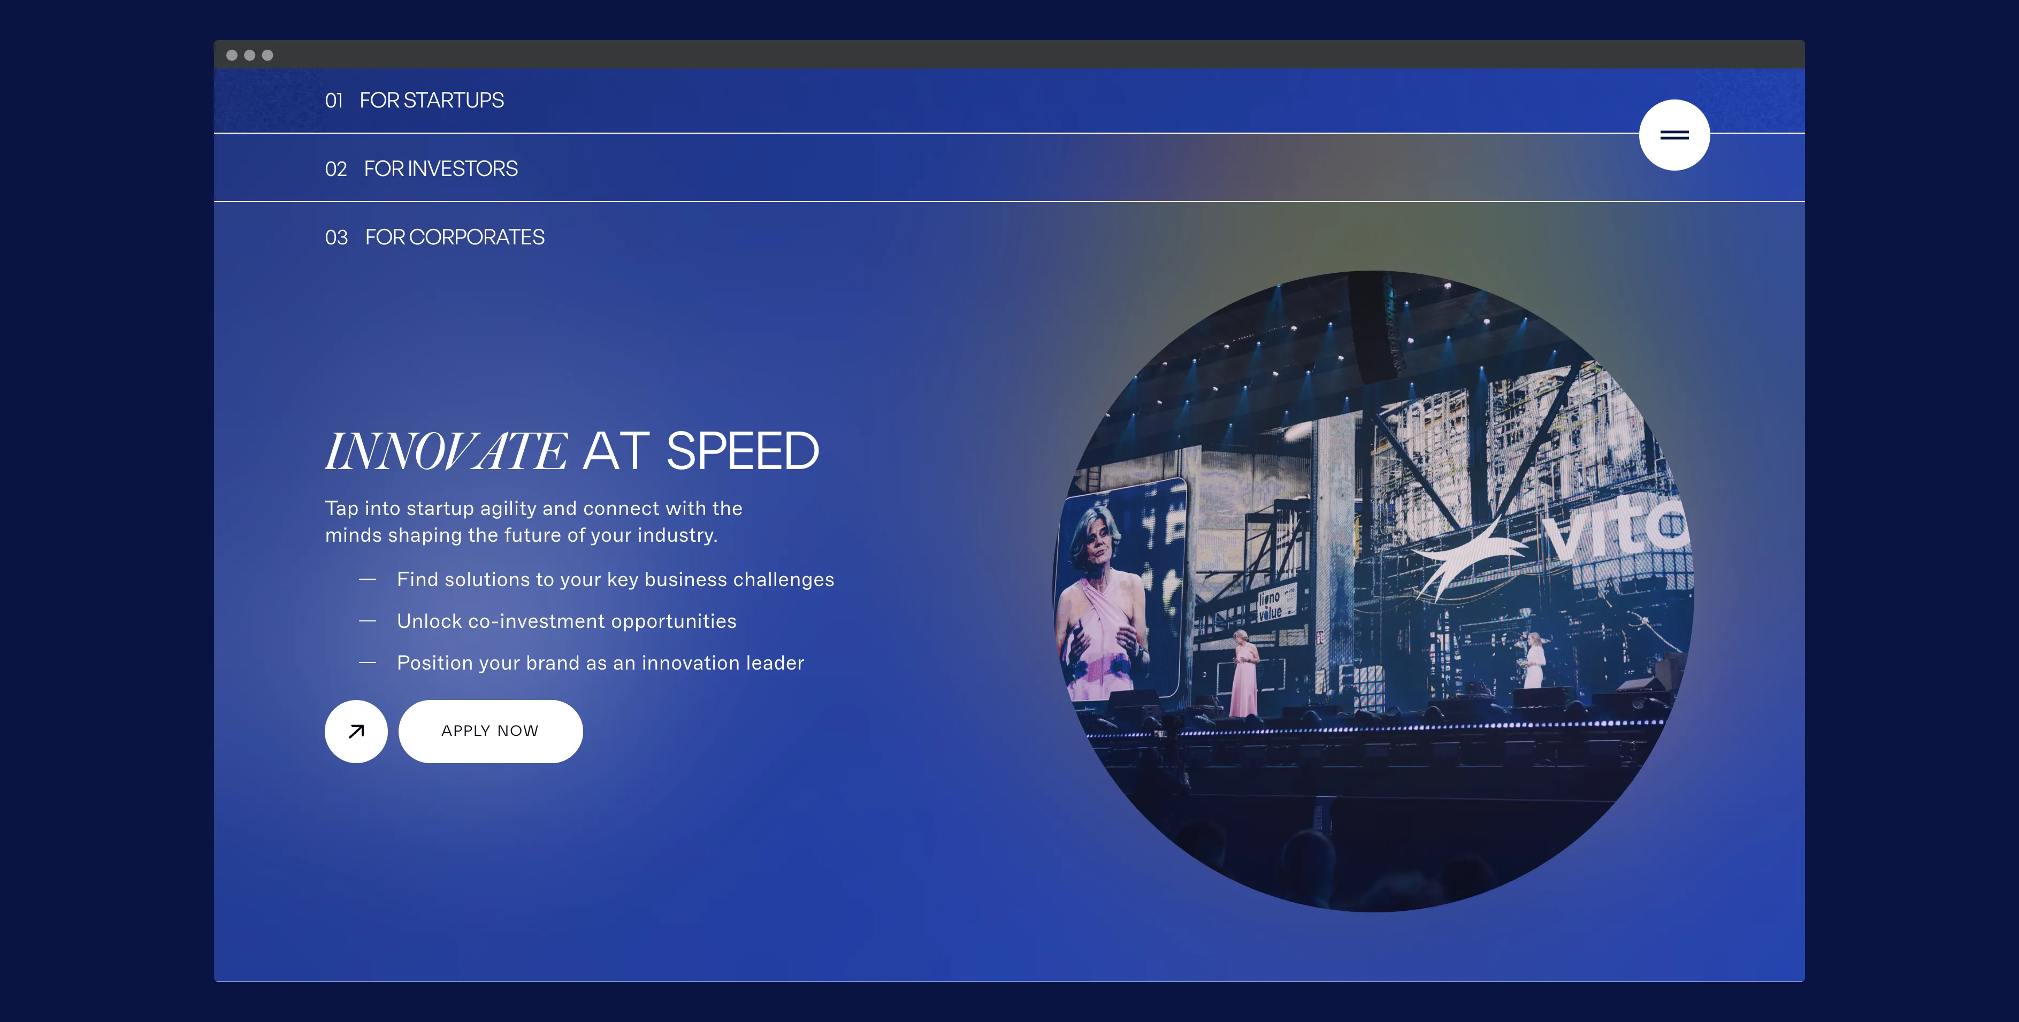Image resolution: width=2019 pixels, height=1022 pixels.
Task: Collapse the FOR CORPORATES section
Action: (455, 237)
